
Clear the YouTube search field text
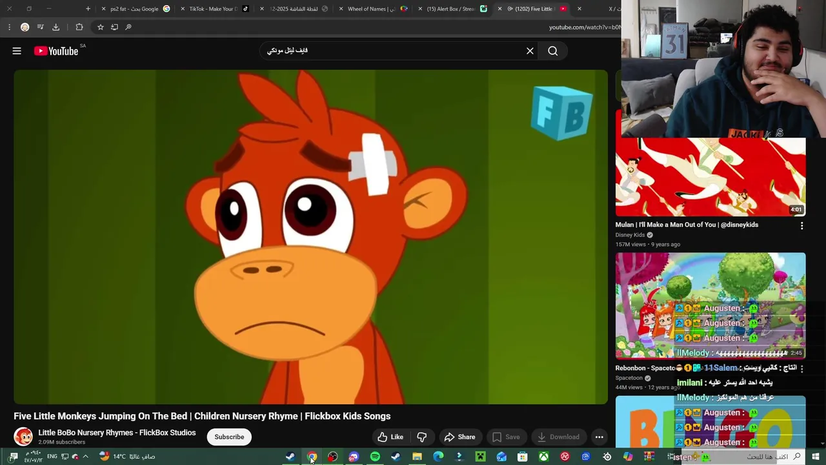530,51
